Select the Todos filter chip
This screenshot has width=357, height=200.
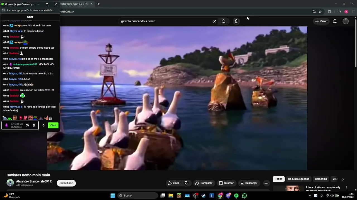coord(279,179)
